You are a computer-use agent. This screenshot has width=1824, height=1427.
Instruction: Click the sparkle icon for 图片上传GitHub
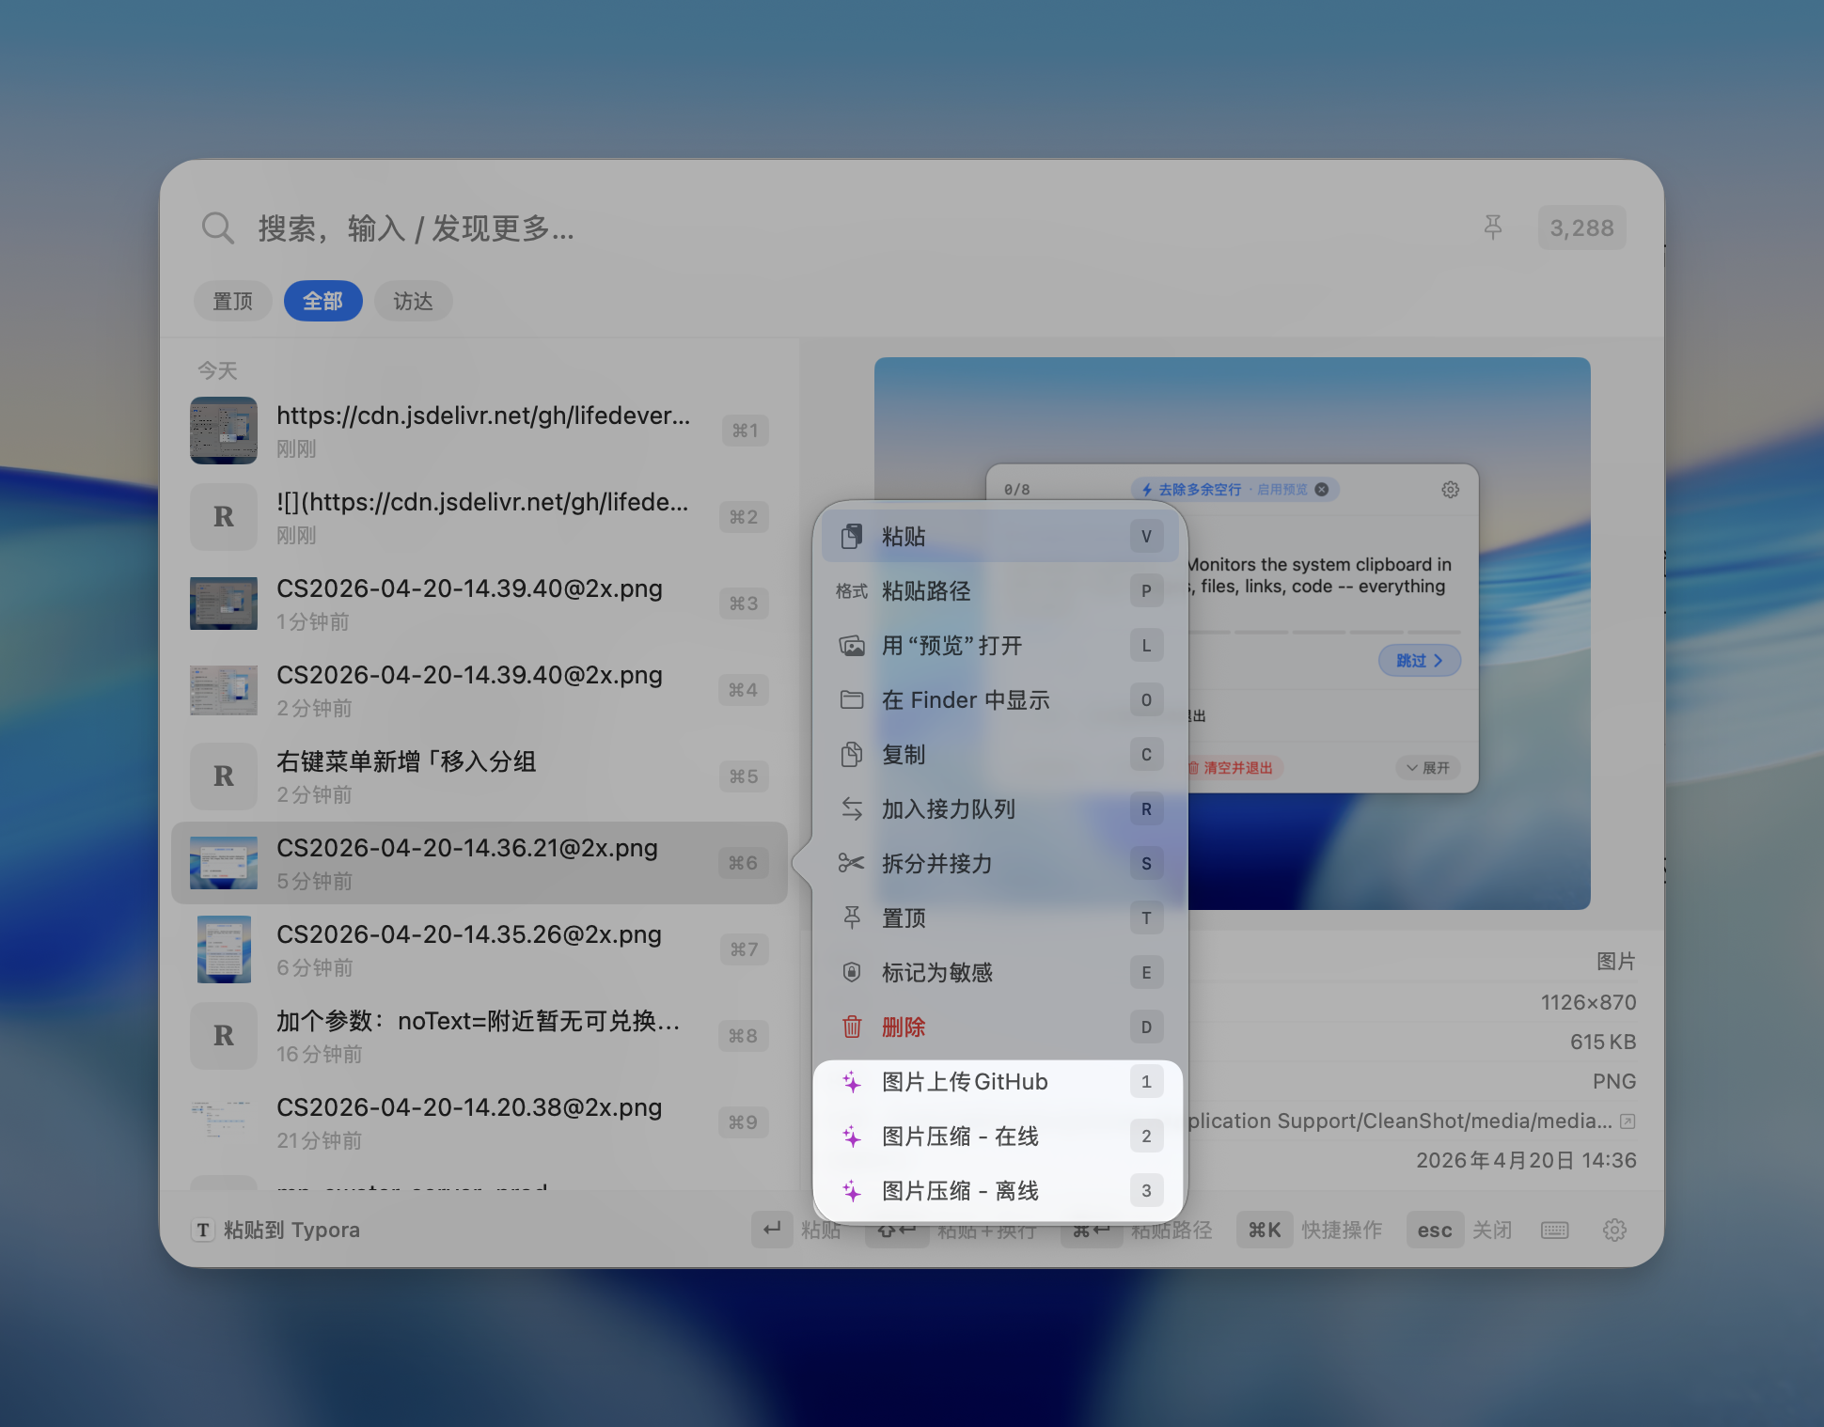coord(852,1082)
